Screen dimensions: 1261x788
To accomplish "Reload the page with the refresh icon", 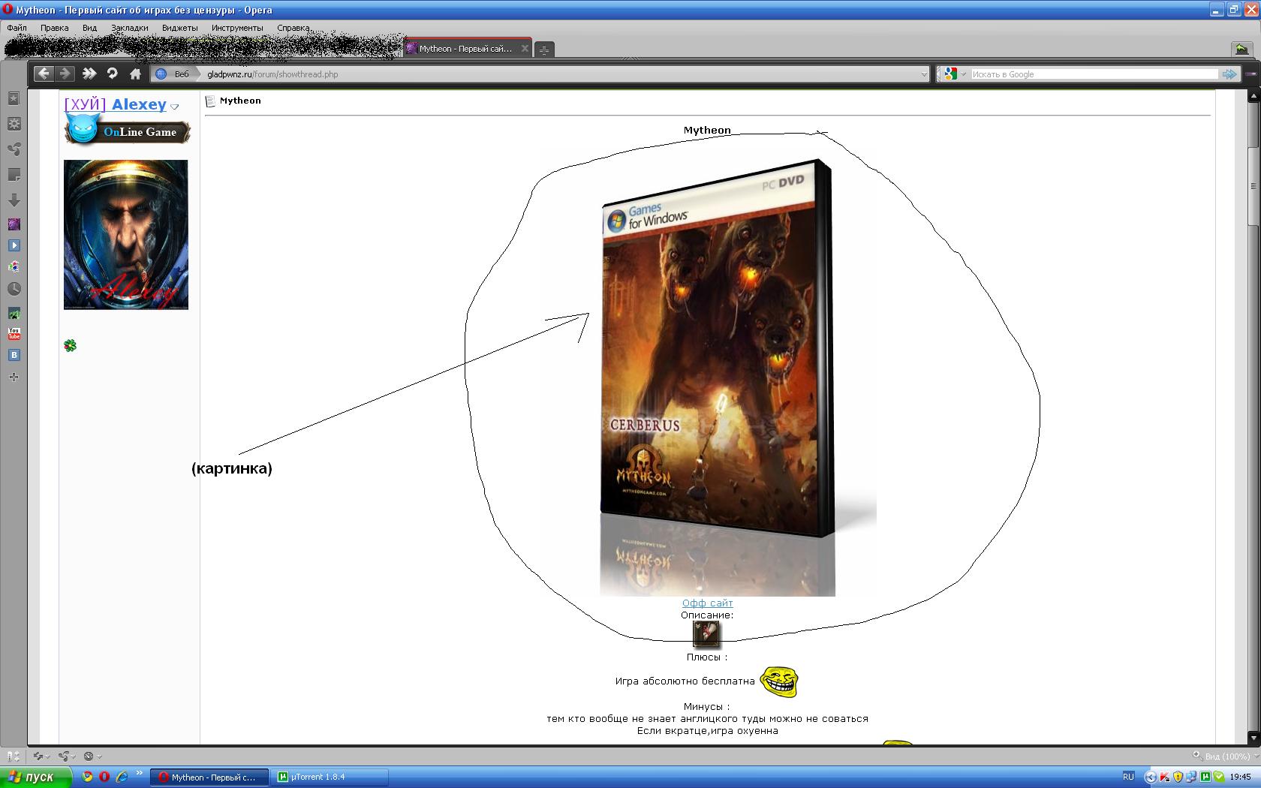I will (x=113, y=74).
